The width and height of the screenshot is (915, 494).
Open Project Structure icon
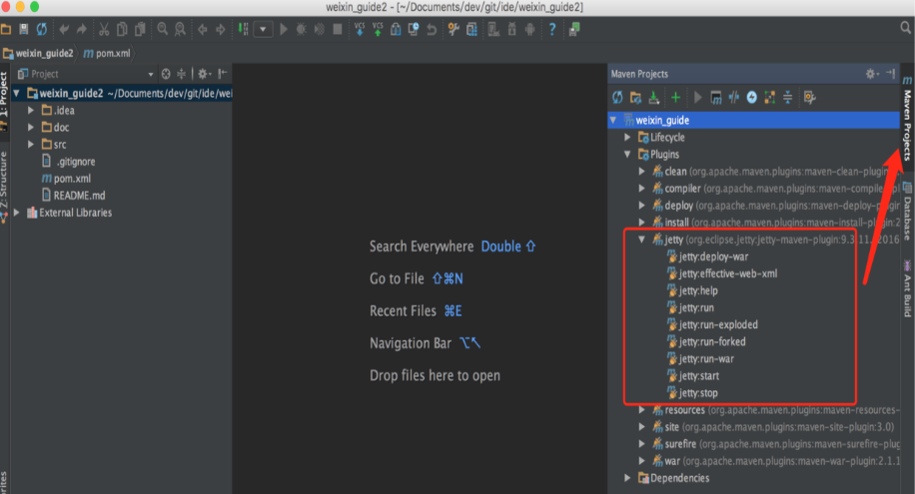click(x=471, y=29)
